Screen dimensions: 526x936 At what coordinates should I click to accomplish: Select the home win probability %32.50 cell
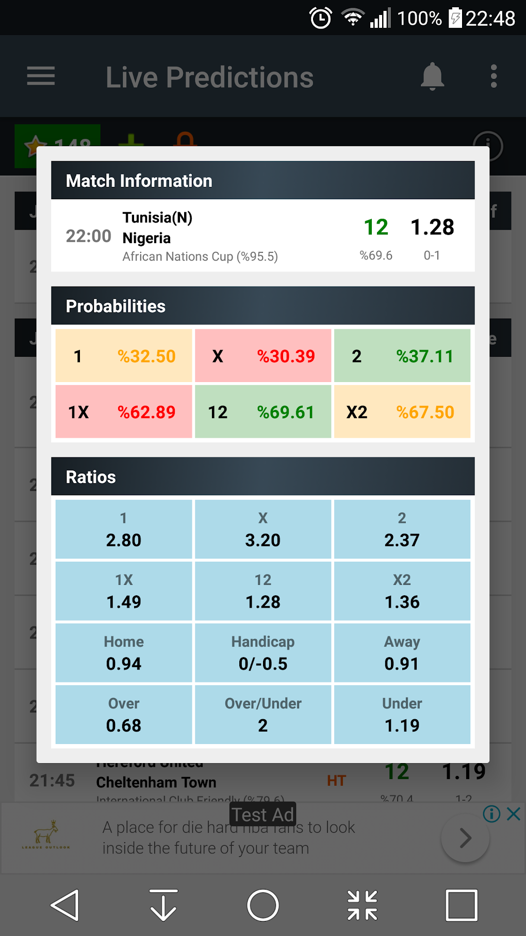(x=124, y=356)
